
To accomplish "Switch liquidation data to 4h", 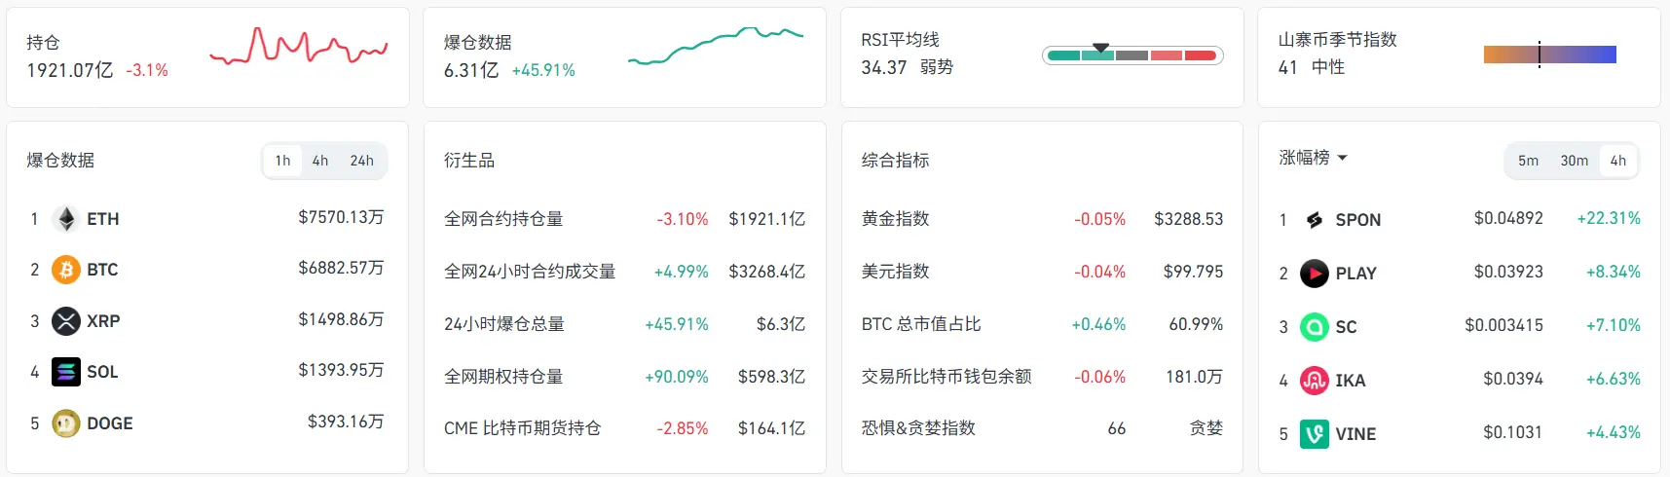I will tap(320, 161).
